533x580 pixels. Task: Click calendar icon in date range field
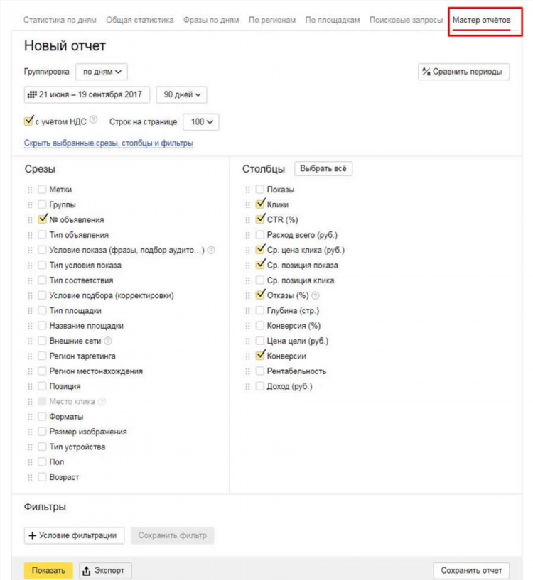[33, 94]
